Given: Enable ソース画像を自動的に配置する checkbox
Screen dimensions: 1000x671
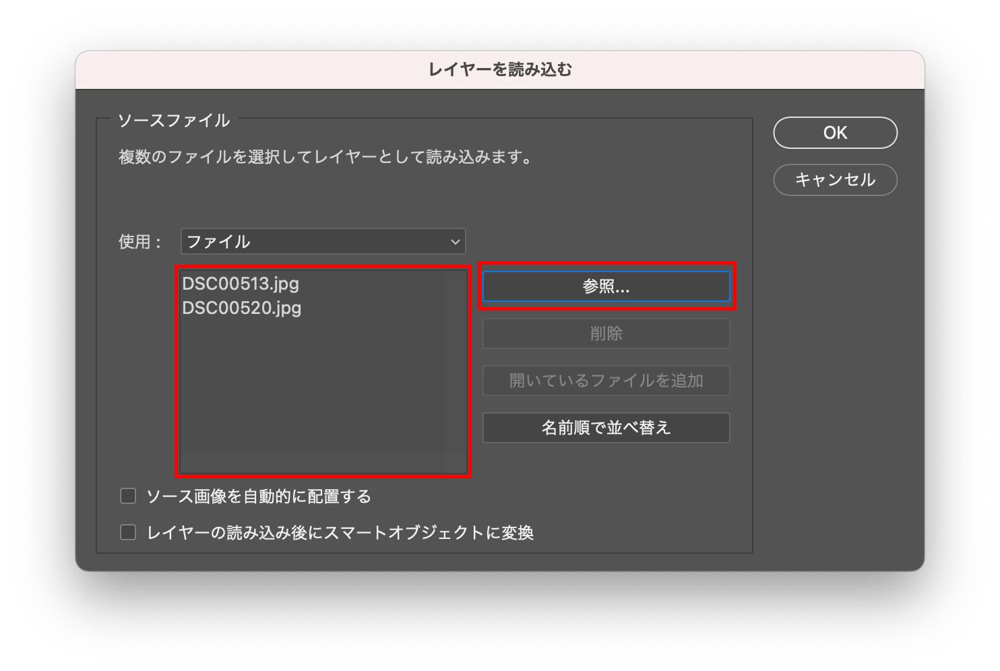Looking at the screenshot, I should coord(128,497).
